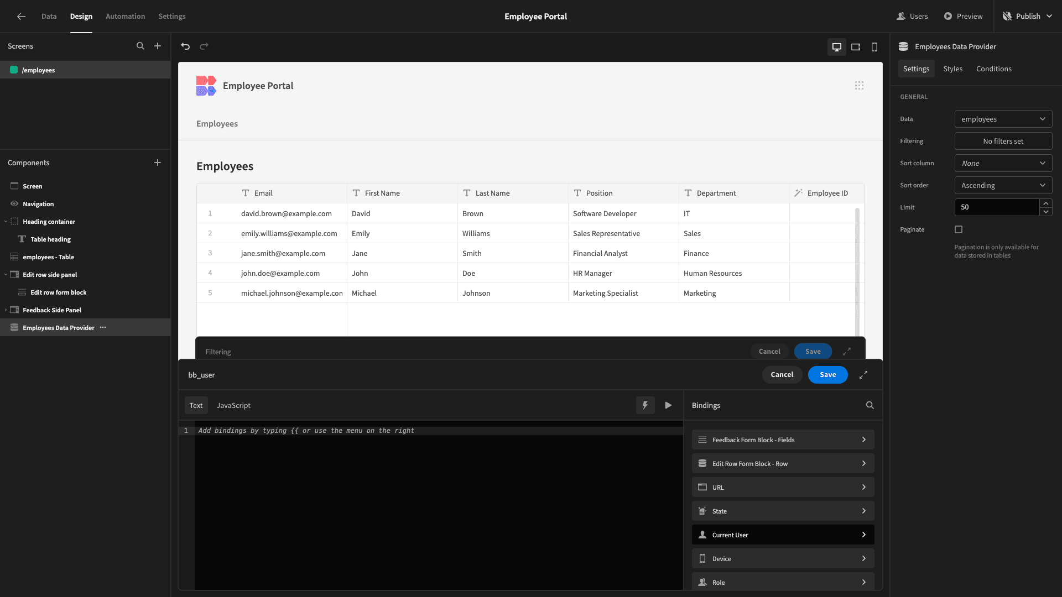
Task: Switch editor to JavaScript mode
Action: (233, 405)
